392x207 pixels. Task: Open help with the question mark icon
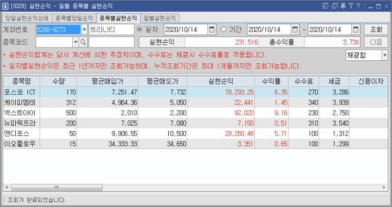(358, 6)
